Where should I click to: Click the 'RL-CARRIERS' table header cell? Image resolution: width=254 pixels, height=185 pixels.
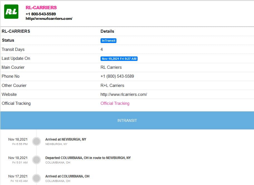16,31
